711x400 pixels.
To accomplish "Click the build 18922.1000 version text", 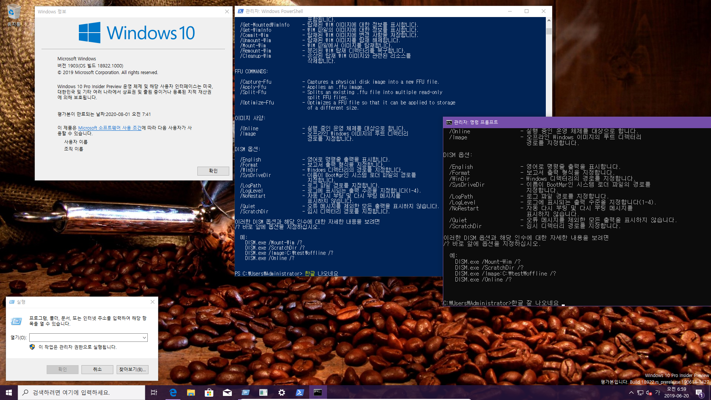I will tap(90, 66).
